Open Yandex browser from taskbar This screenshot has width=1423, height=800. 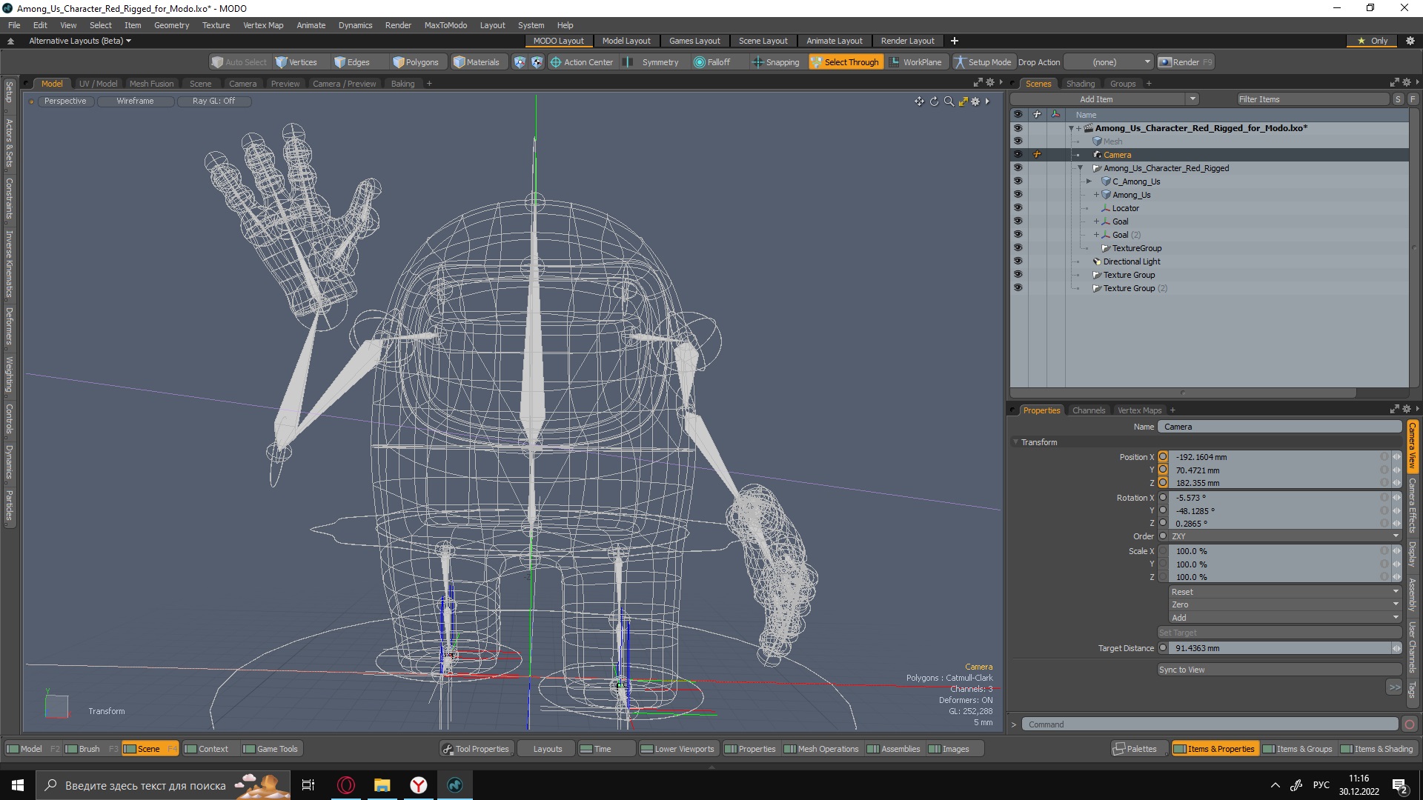click(x=419, y=785)
